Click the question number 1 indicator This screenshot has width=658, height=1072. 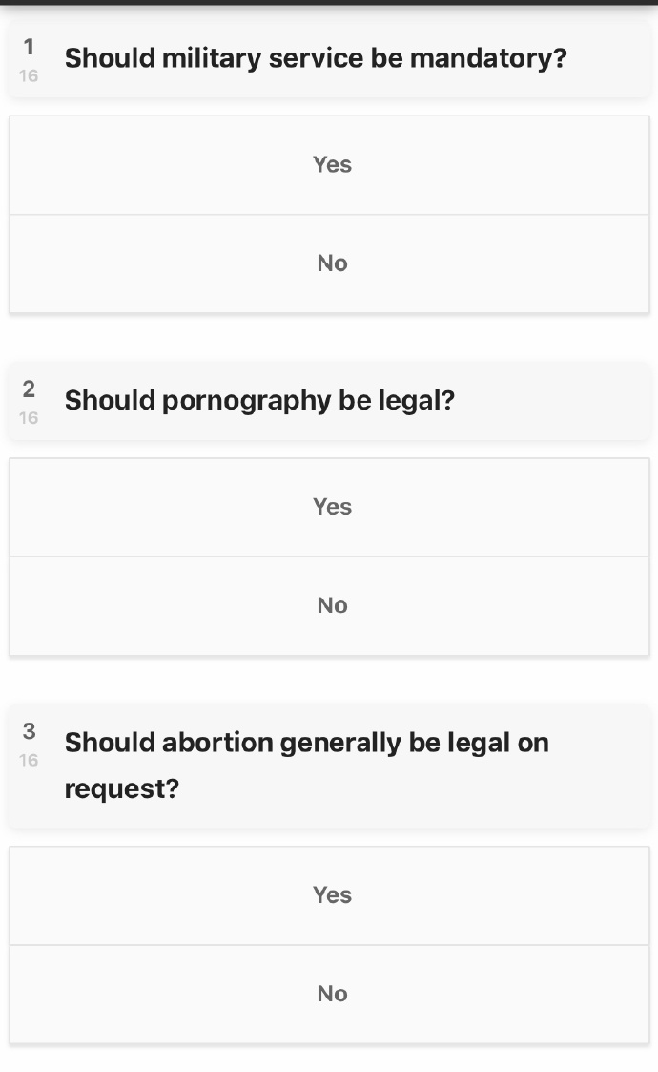click(x=29, y=47)
